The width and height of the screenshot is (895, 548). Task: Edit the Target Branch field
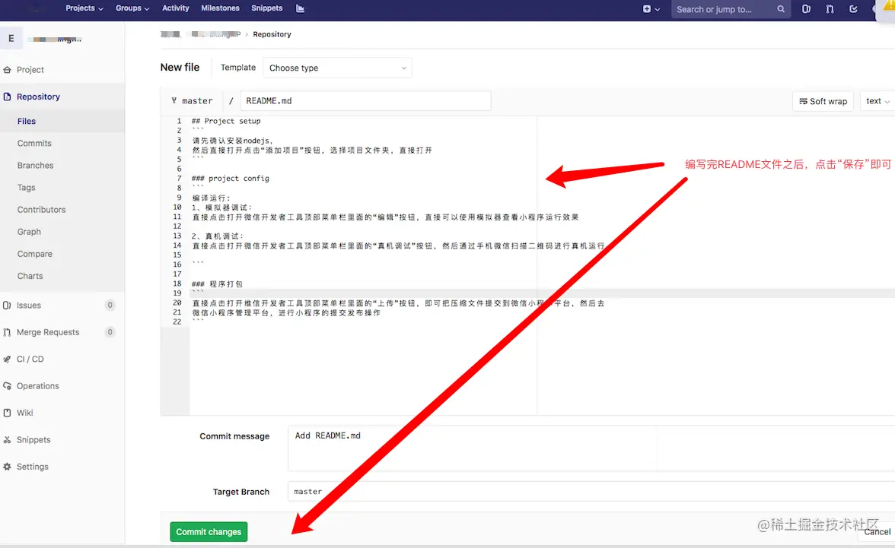tap(591, 491)
